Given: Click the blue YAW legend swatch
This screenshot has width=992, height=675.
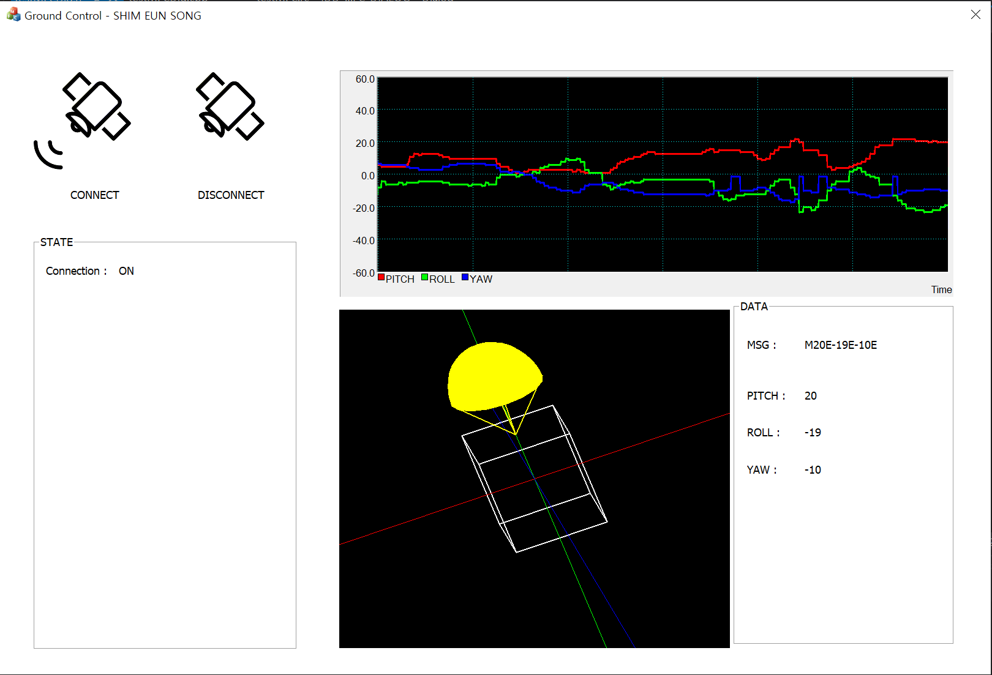Looking at the screenshot, I should coord(465,278).
